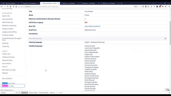
Task: Open the Audit log link
Action: pyautogui.click(x=5, y=43)
